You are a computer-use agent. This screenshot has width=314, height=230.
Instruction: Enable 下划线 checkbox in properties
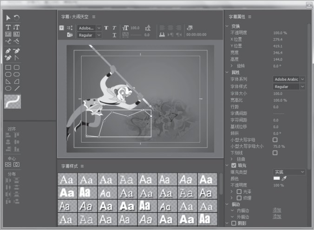275,153
